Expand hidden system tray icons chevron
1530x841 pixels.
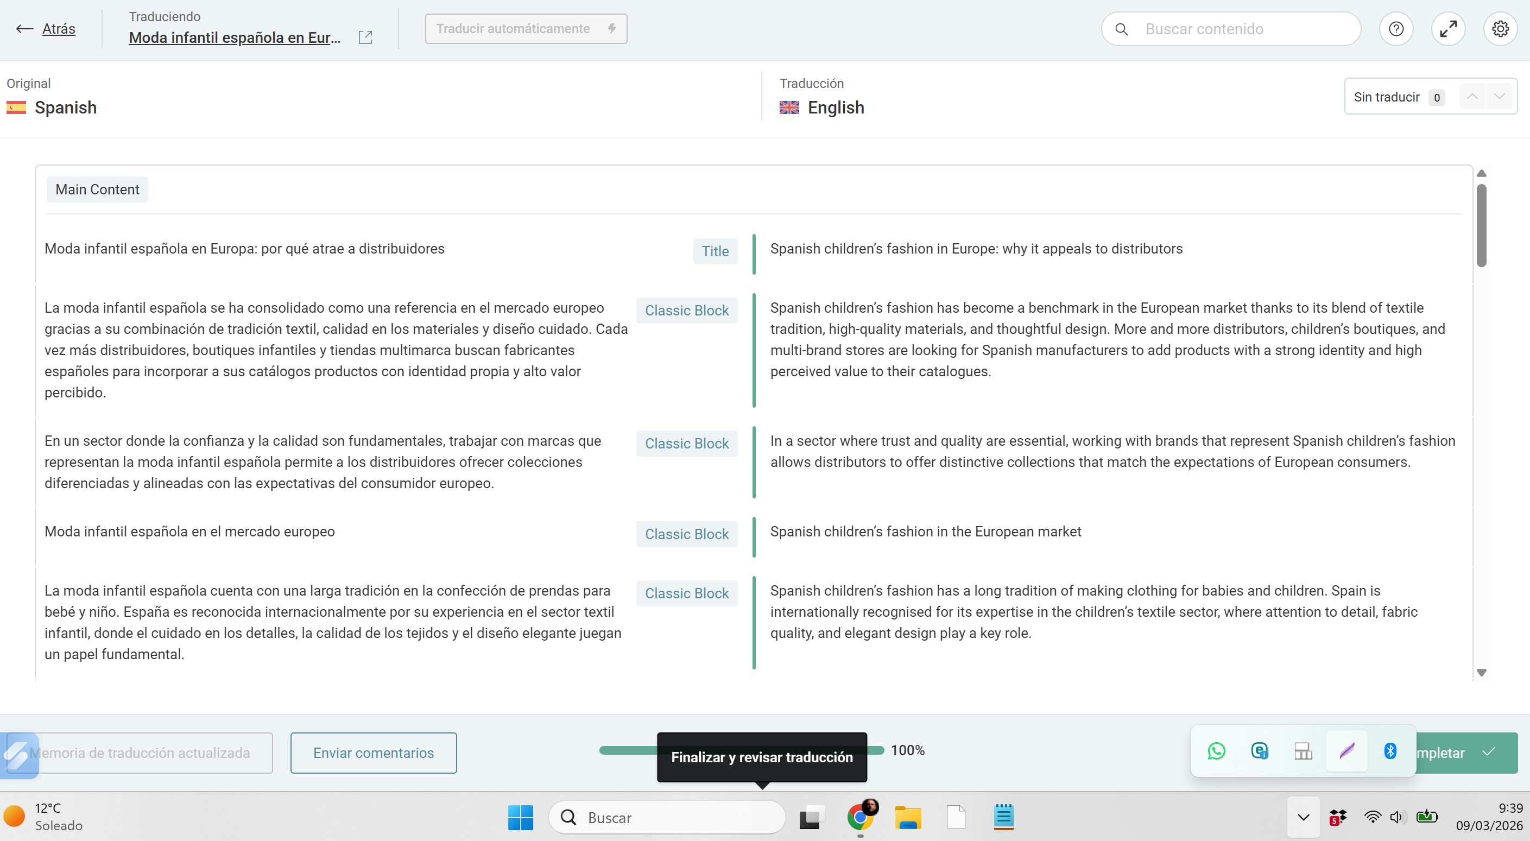pos(1303,817)
